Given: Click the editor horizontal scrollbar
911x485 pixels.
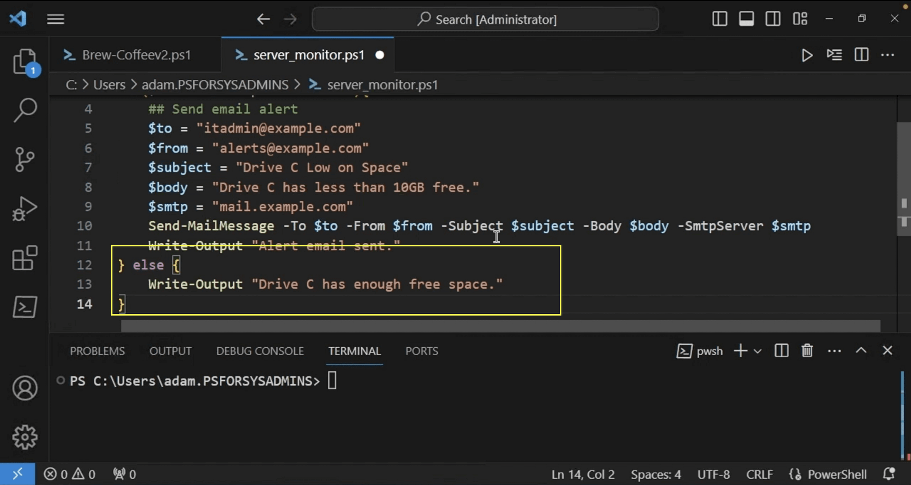Looking at the screenshot, I should [500, 326].
